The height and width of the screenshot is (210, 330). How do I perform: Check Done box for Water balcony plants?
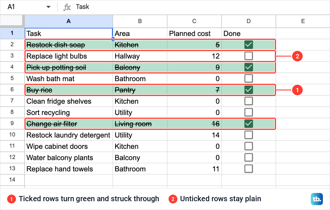249,158
